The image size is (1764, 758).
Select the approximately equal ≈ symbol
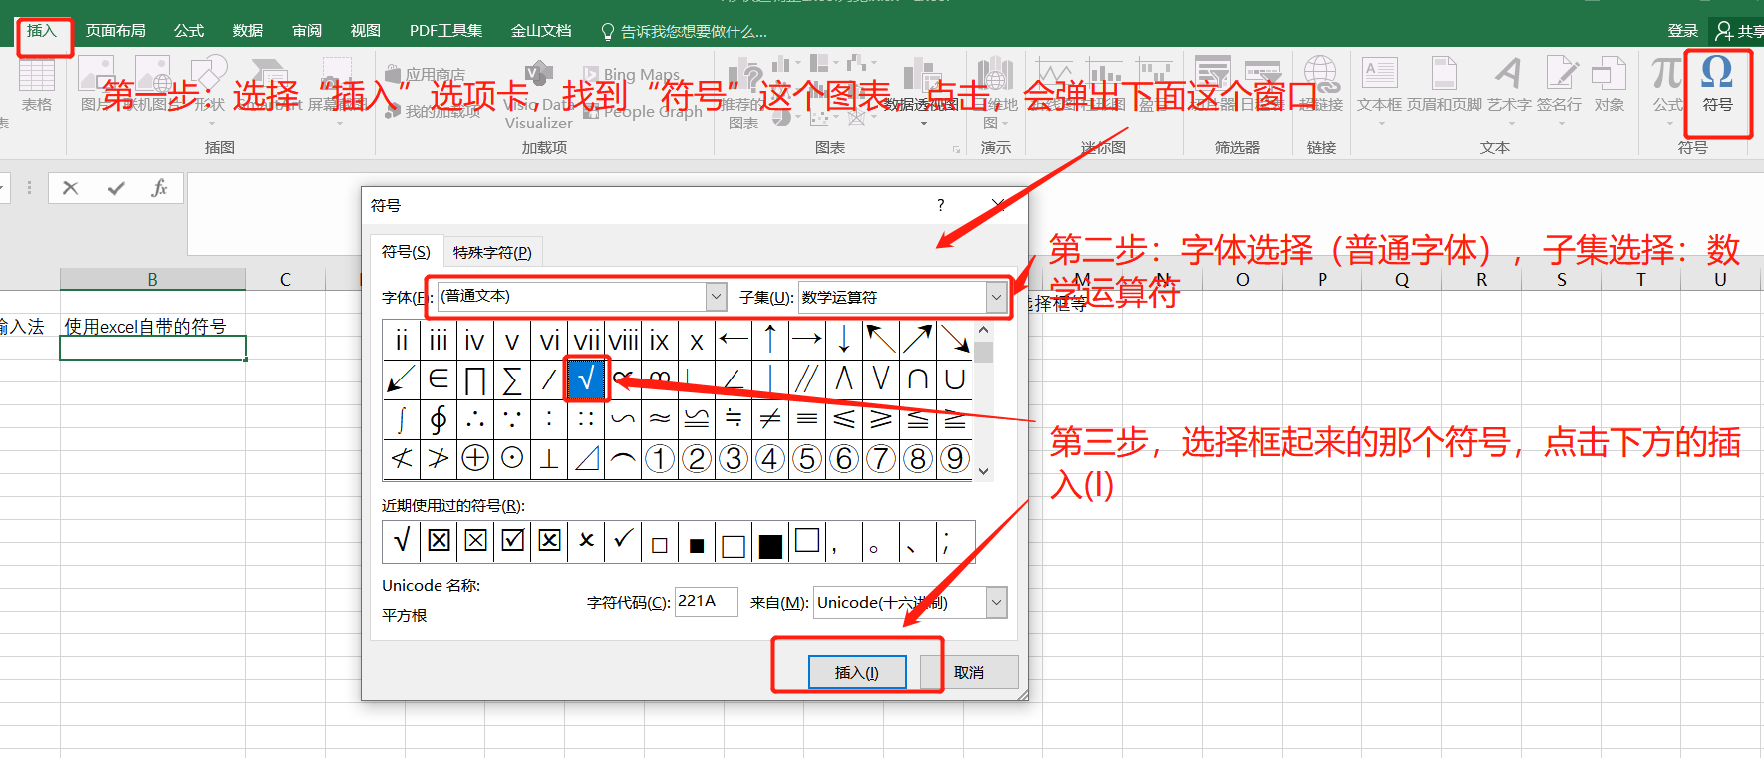[x=660, y=418]
